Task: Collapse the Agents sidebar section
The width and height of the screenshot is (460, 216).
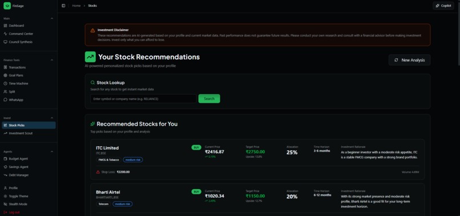Action: (52, 151)
